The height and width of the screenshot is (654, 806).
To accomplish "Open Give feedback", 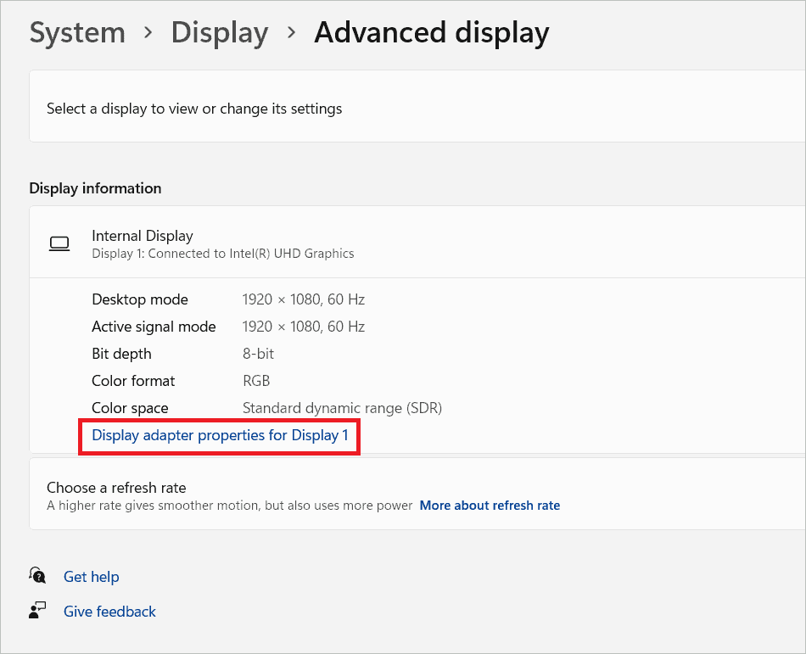I will coord(109,611).
